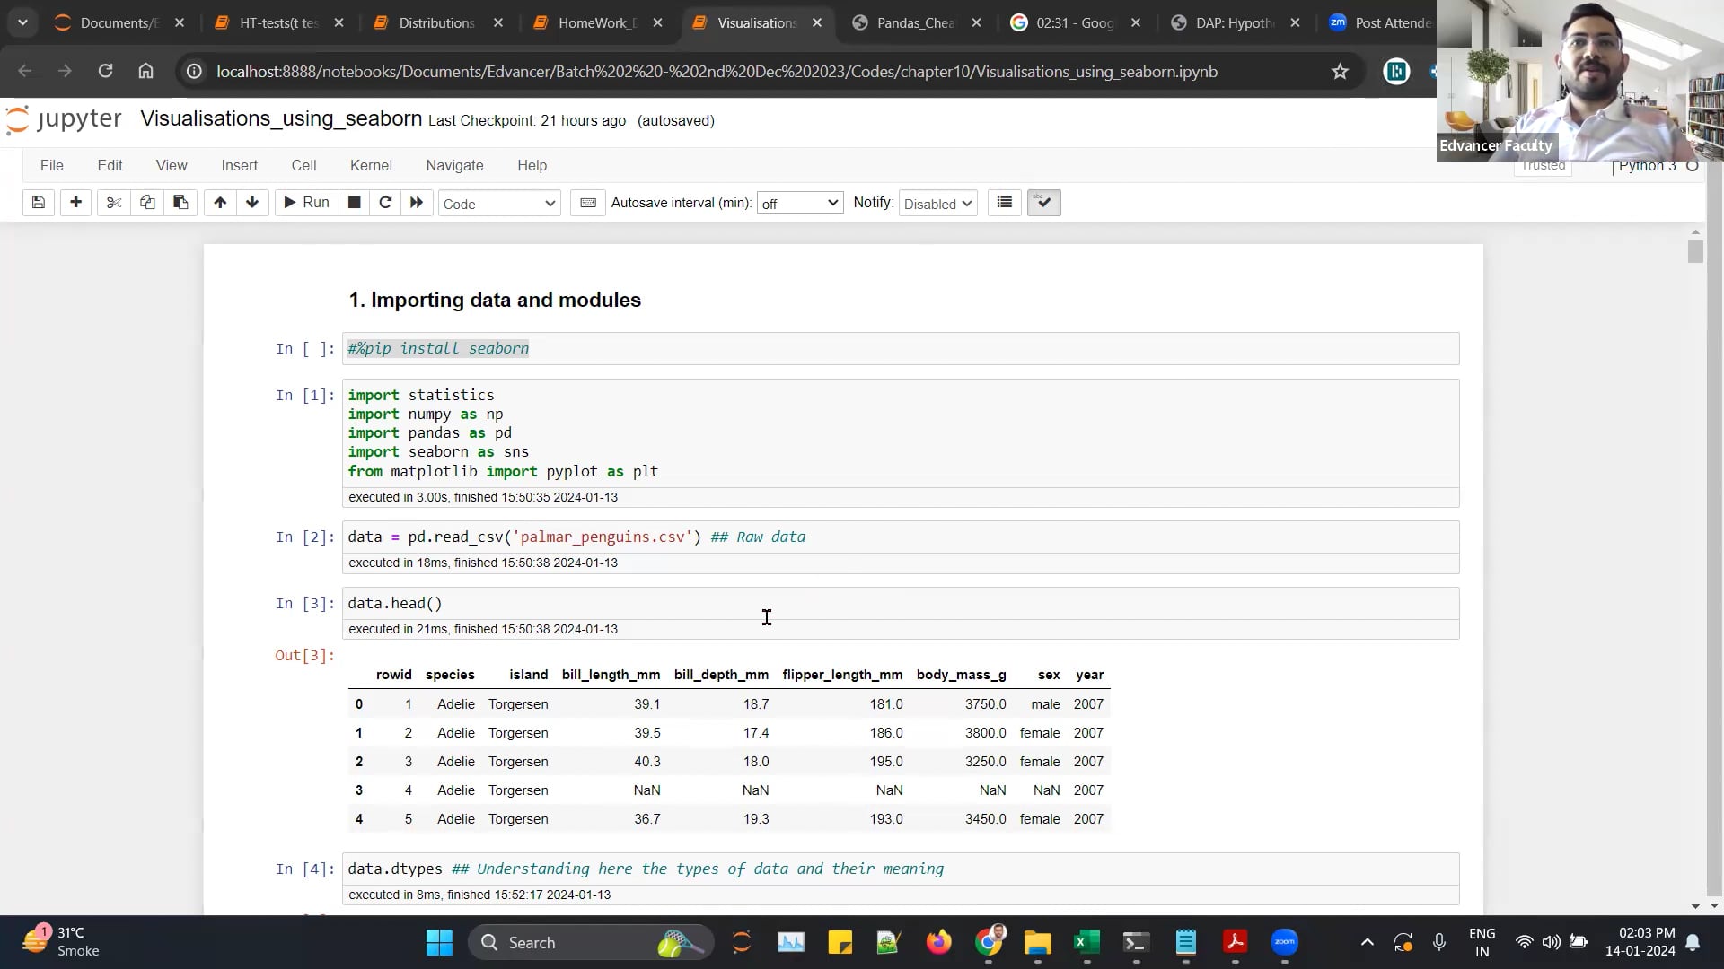The height and width of the screenshot is (969, 1724).
Task: Reload the page
Action: (x=105, y=71)
